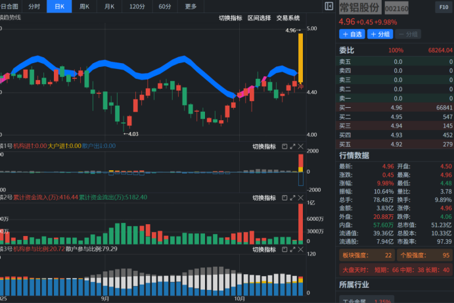454x303 pixels.
Task: Click the yellow limit-up candlestick bar
Action: [300, 58]
